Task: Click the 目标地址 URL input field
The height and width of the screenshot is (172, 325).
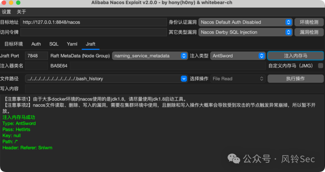Action: coord(94,22)
